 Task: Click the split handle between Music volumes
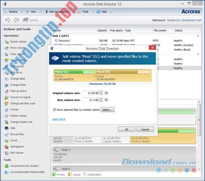(95, 76)
